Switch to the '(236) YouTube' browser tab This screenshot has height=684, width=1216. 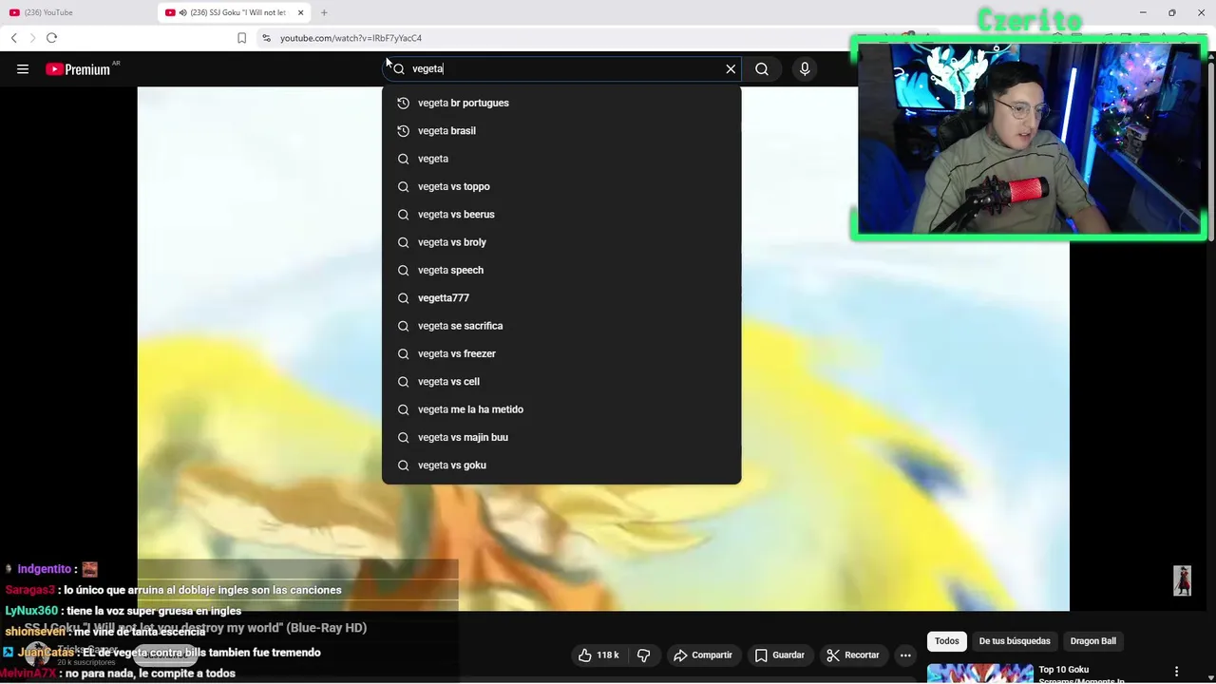click(x=76, y=12)
